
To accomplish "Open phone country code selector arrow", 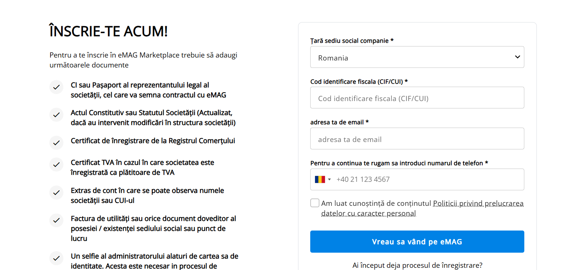I will click(x=329, y=180).
